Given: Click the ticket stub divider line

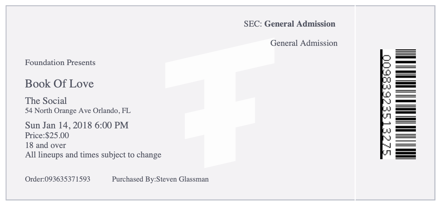Looking at the screenshot, I should coord(355,102).
